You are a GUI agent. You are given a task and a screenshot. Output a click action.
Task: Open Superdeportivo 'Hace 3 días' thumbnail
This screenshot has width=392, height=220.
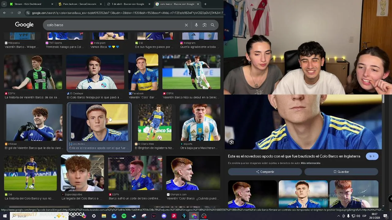(x=82, y=173)
